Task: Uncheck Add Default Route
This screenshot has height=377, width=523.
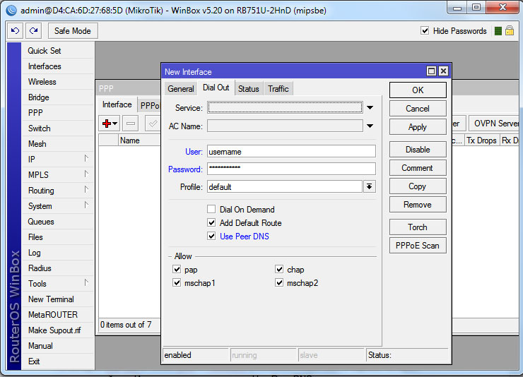Action: (x=211, y=223)
